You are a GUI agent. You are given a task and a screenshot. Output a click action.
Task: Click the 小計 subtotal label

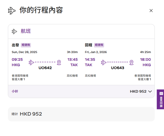[x=15, y=91]
